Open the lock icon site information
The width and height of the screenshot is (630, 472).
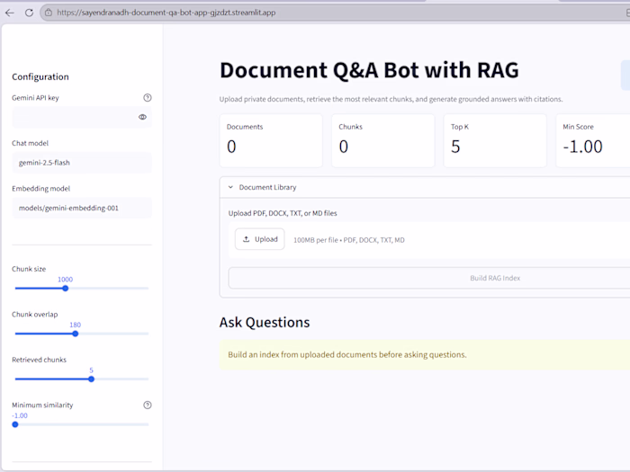tap(49, 13)
